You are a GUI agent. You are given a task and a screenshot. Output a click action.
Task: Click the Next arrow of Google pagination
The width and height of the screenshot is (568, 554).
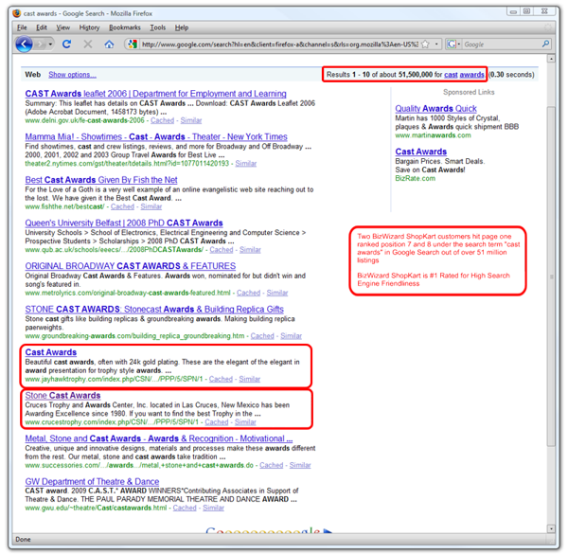pyautogui.click(x=328, y=531)
